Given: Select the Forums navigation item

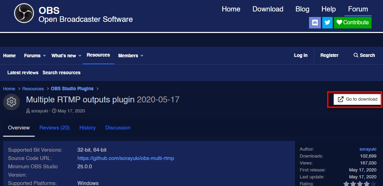Looking at the screenshot, I should (x=32, y=56).
